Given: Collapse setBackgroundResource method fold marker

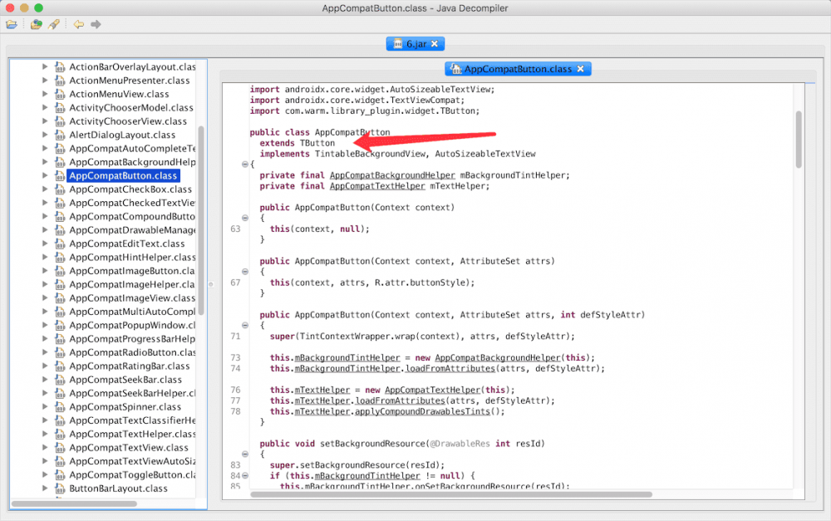Looking at the screenshot, I should [245, 455].
